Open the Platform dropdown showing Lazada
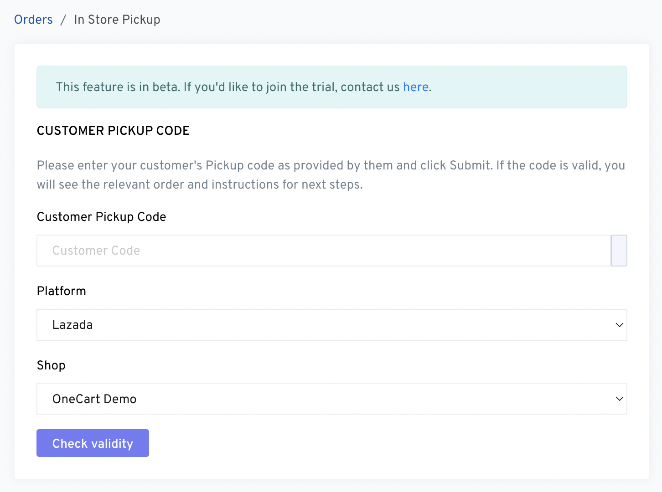 (x=331, y=325)
